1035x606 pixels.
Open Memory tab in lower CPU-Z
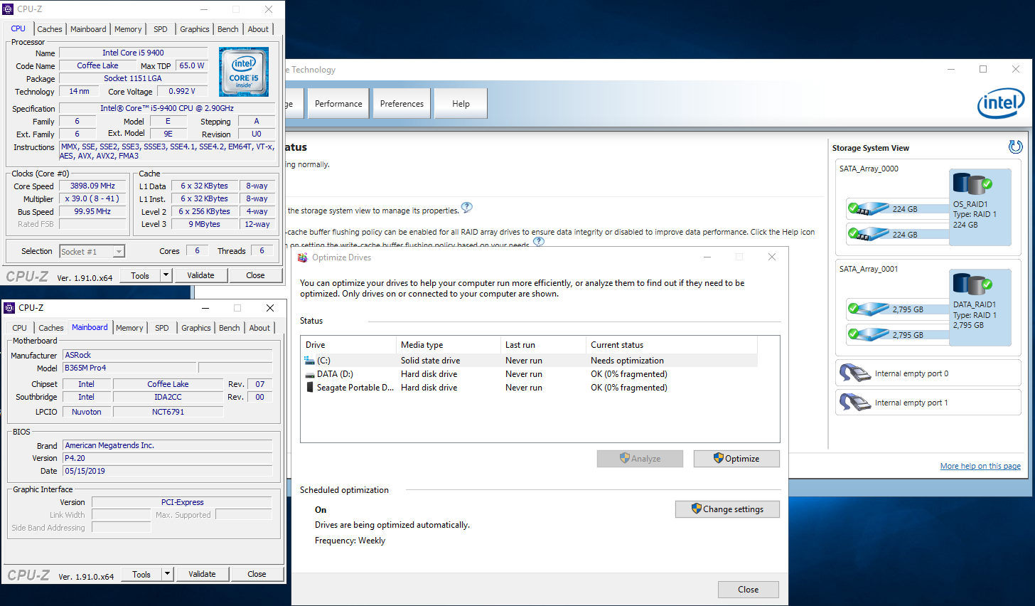129,328
